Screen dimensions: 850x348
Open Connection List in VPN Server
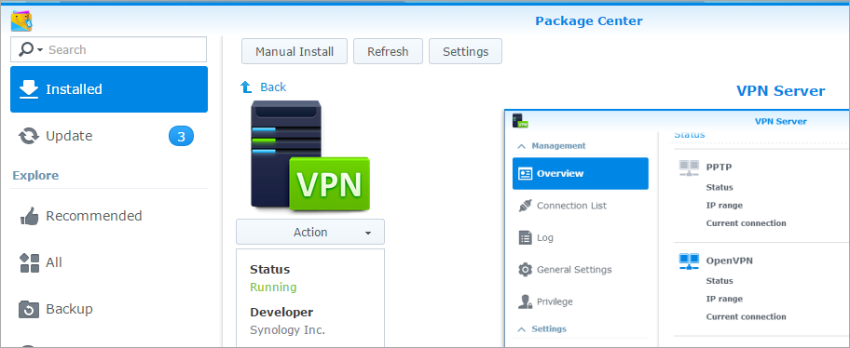pyautogui.click(x=580, y=206)
